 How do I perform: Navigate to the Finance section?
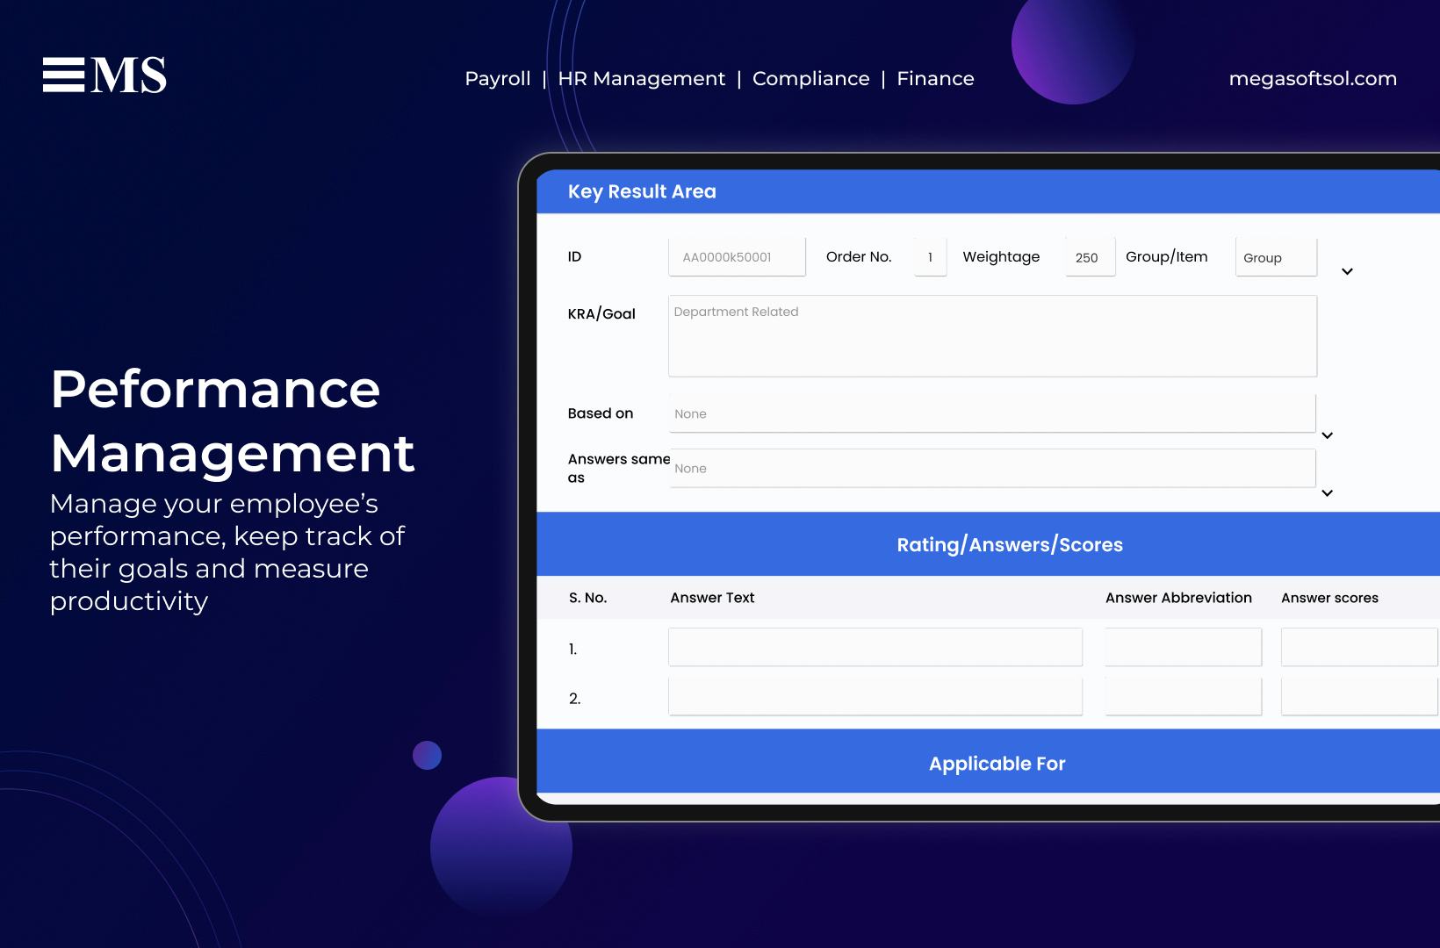(x=935, y=78)
